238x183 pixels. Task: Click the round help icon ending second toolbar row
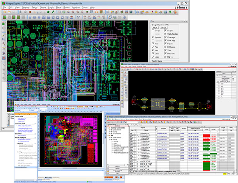[124, 17]
